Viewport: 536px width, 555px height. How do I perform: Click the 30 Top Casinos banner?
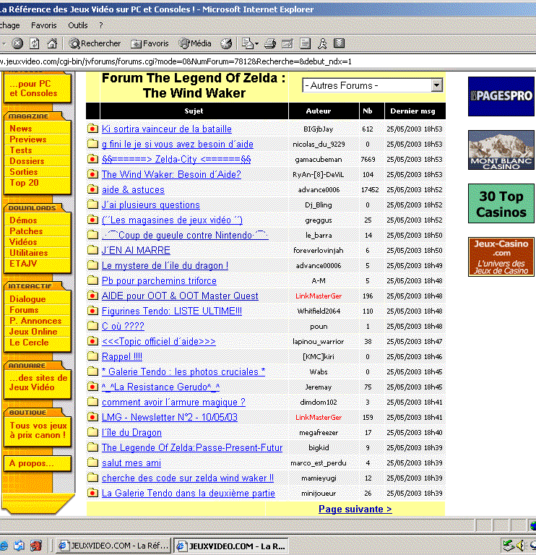[x=501, y=204]
